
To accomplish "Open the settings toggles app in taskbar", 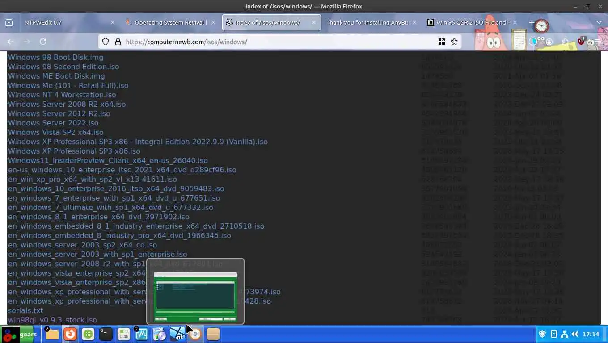I will click(124, 334).
